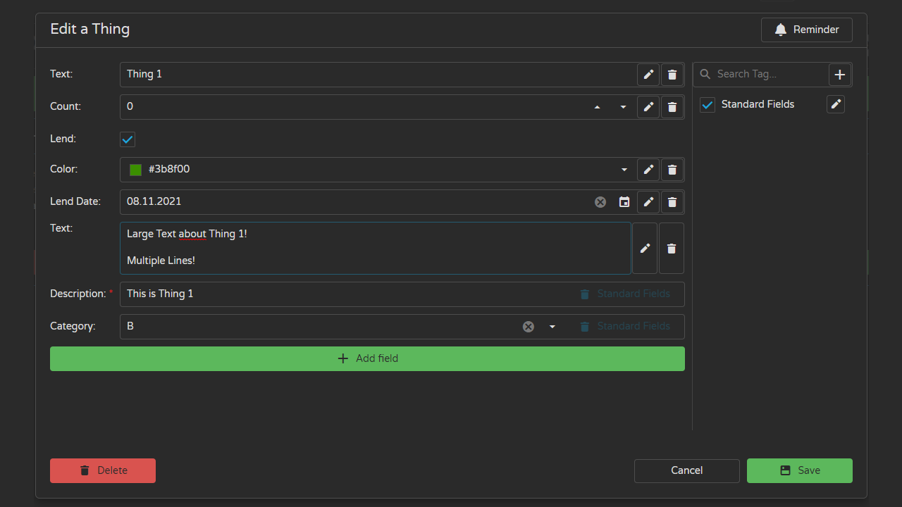Image resolution: width=902 pixels, height=507 pixels.
Task: Open the Reminder button
Action: coord(807,30)
